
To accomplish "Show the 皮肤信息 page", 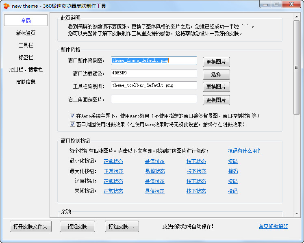I will [26, 82].
